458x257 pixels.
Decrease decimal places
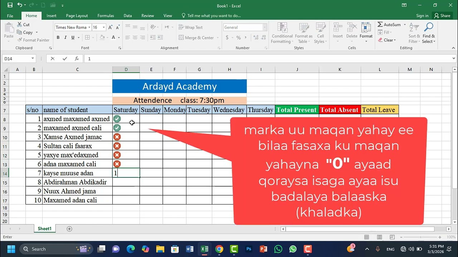(263, 37)
